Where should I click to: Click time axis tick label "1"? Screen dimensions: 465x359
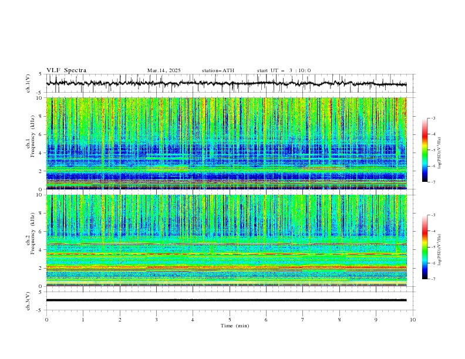(83, 320)
